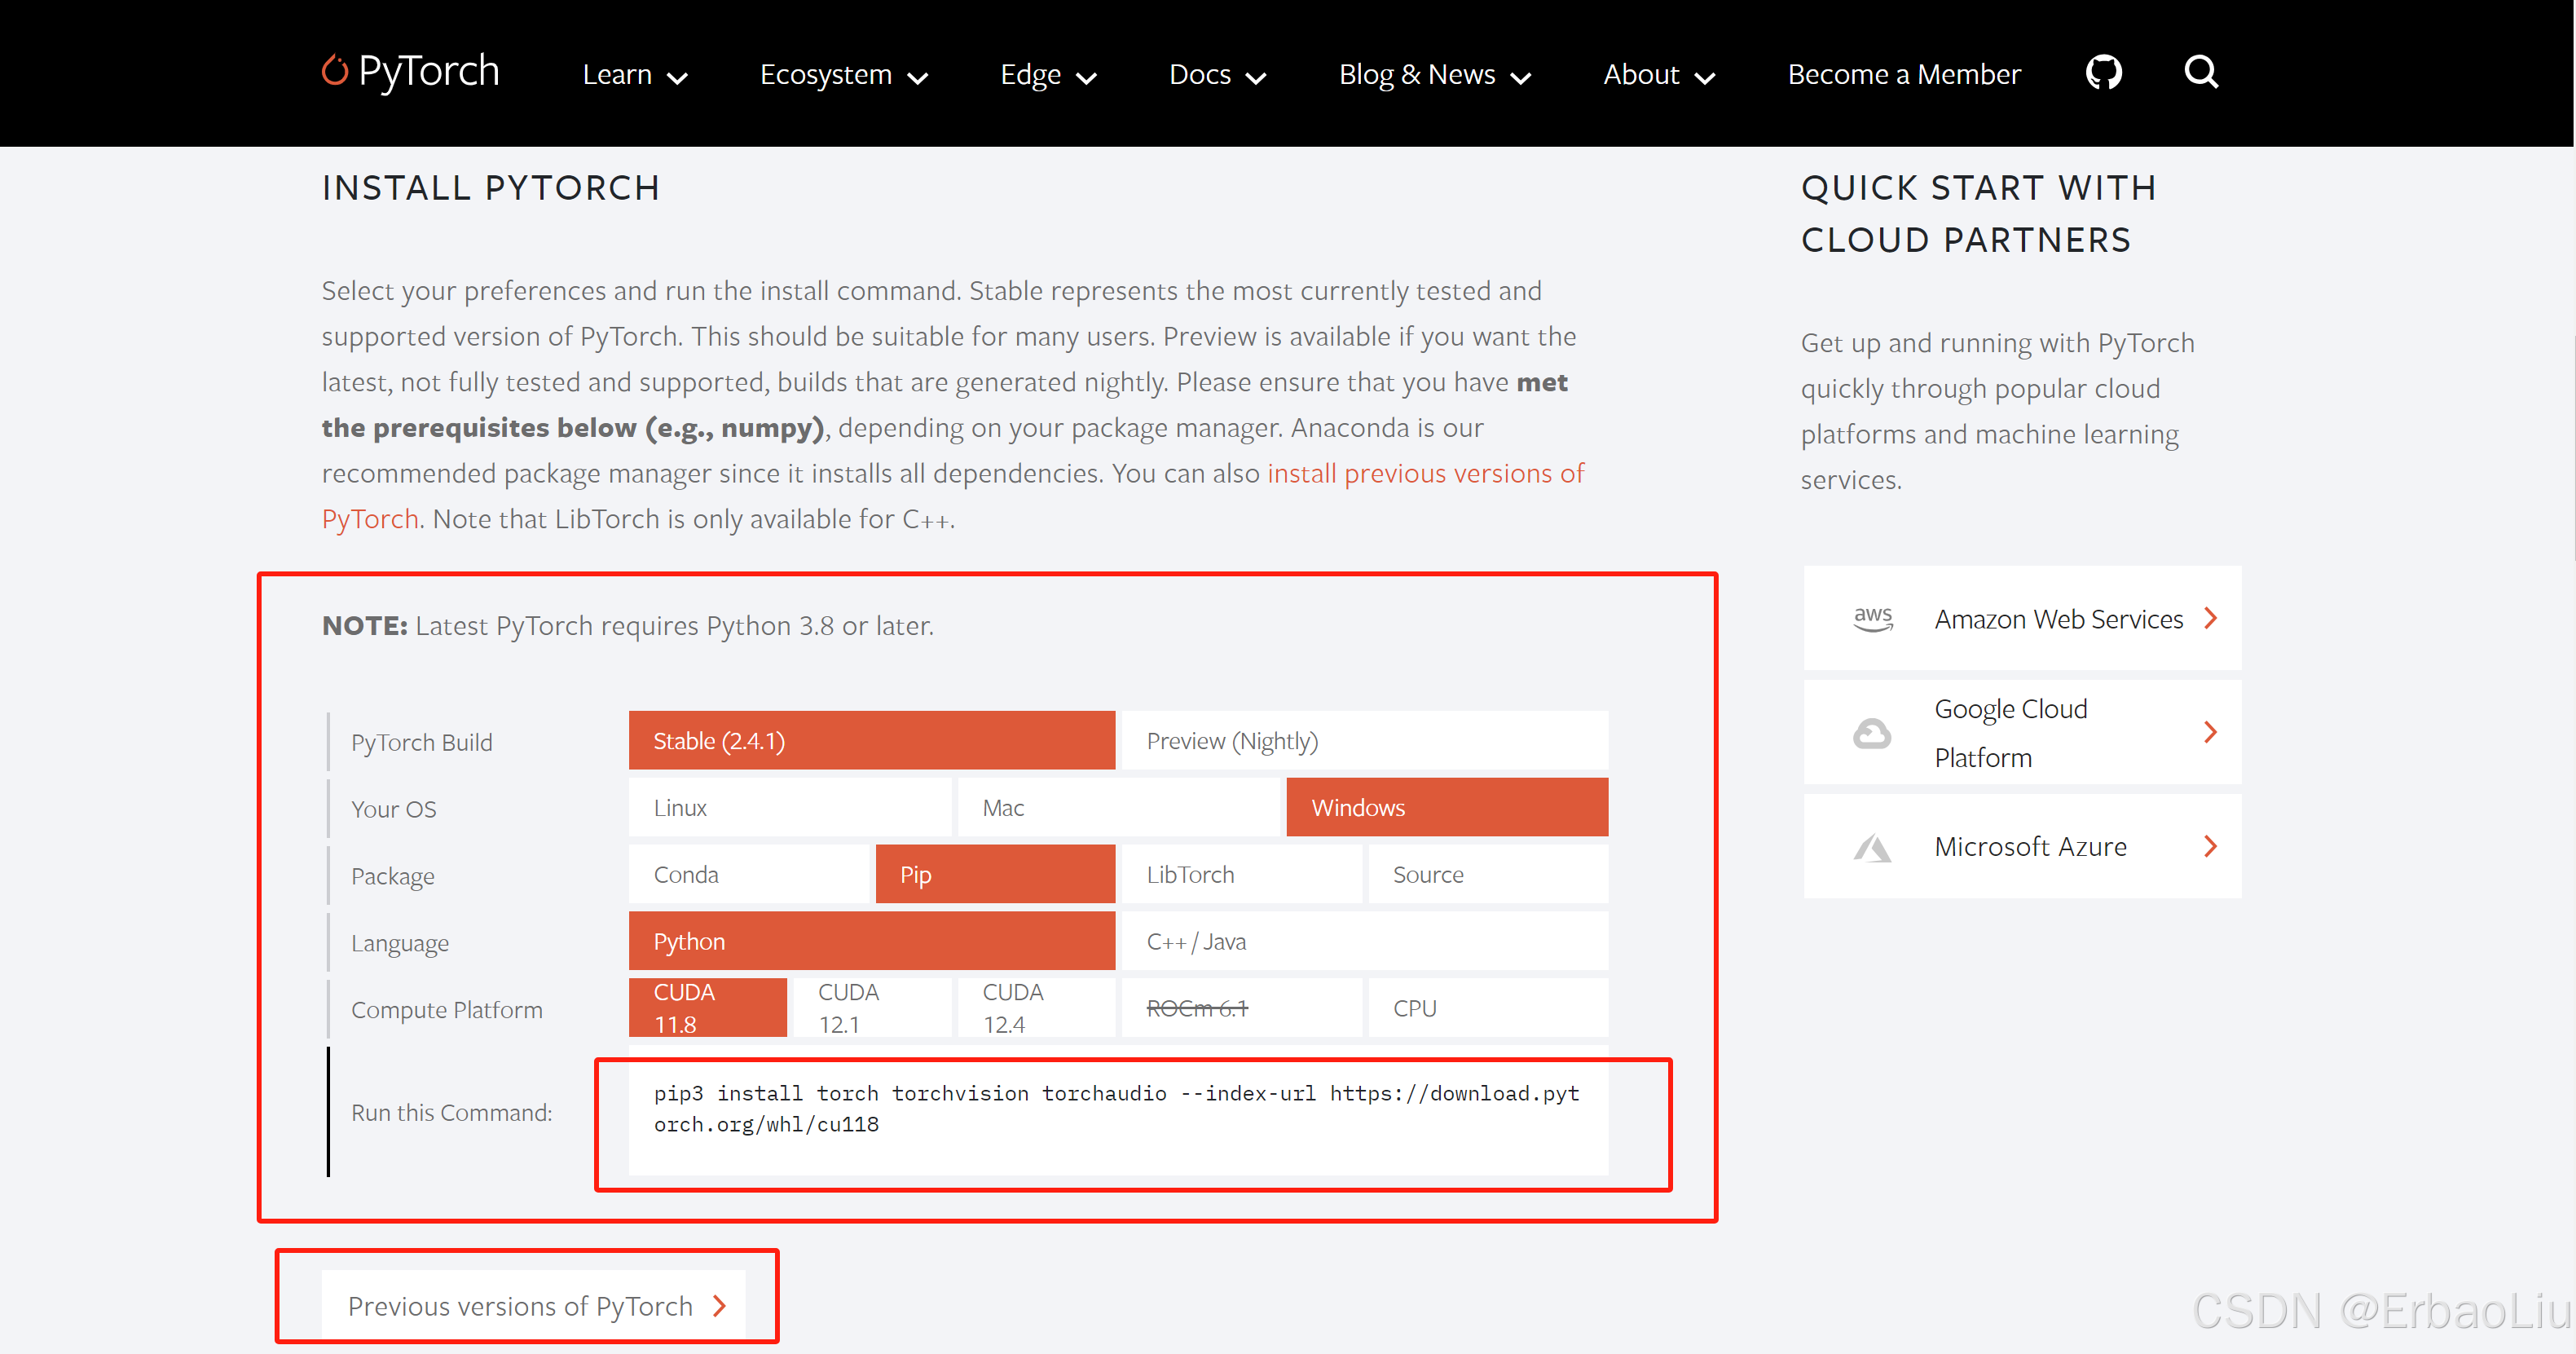Click the AWS logo icon
Screen dimensions: 2576x1354
[x=1873, y=619]
